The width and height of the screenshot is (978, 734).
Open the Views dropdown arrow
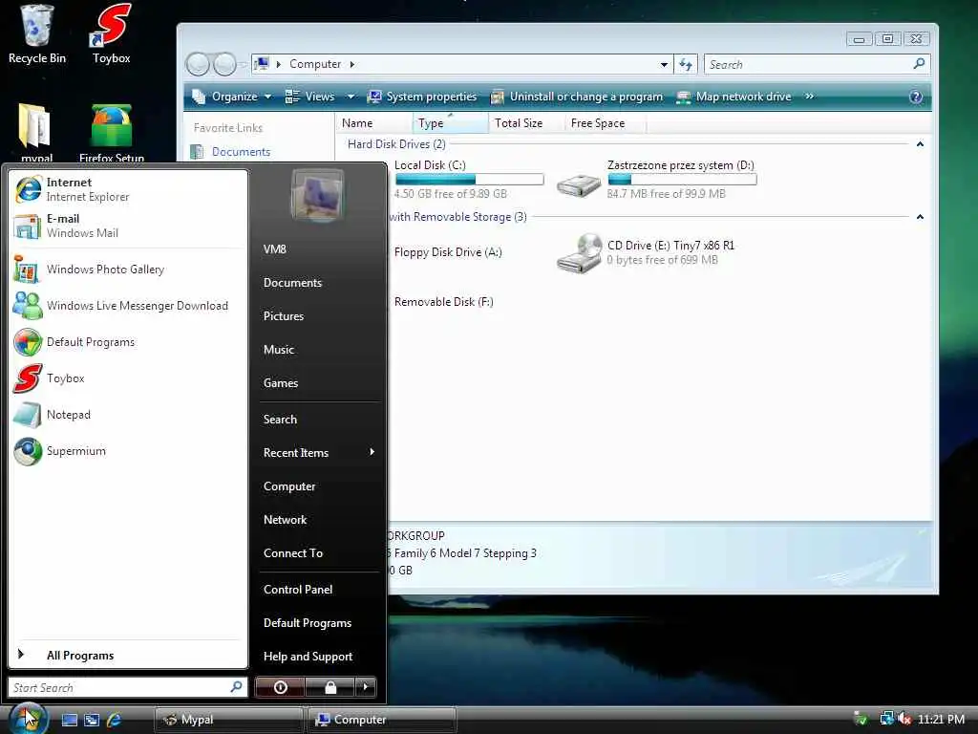(x=351, y=97)
